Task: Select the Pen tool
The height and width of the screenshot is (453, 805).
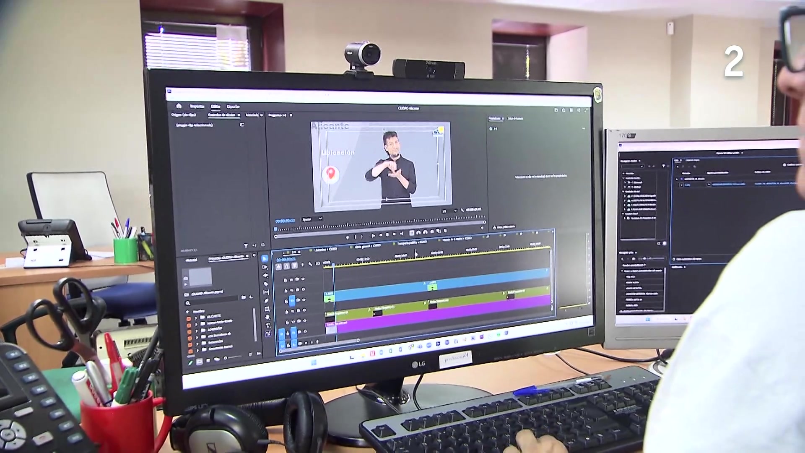Action: [x=267, y=301]
